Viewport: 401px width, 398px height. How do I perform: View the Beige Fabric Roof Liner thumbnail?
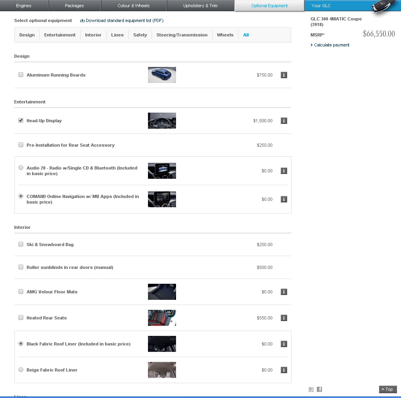[162, 370]
